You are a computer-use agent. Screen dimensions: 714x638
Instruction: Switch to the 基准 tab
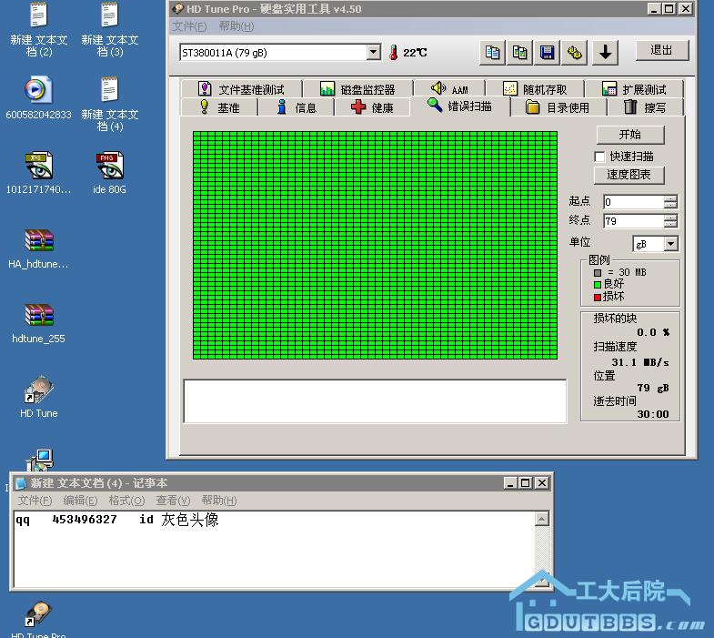[x=219, y=107]
